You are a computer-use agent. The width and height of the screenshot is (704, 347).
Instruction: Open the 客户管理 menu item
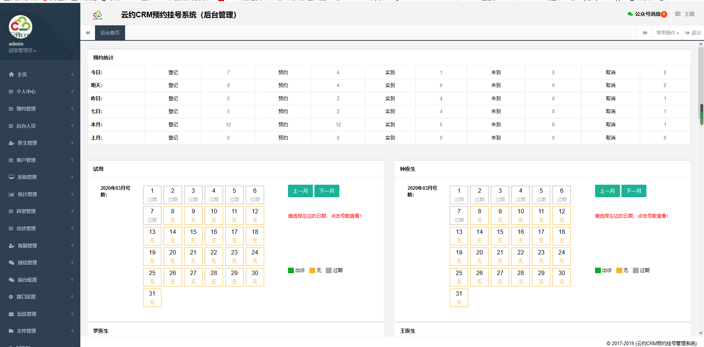tap(26, 160)
